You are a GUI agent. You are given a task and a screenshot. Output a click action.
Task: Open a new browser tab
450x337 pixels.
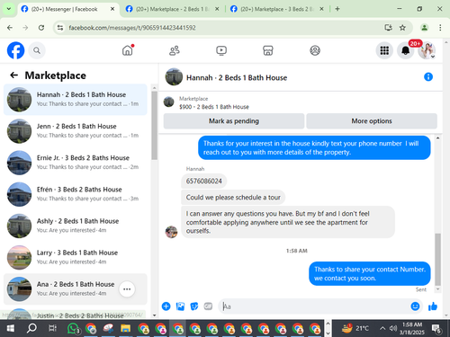tap(337, 9)
